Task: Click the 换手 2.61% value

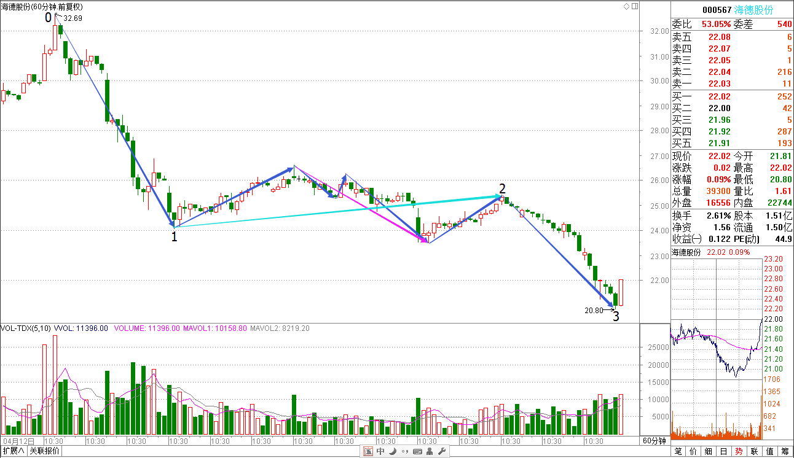Action: click(x=718, y=215)
